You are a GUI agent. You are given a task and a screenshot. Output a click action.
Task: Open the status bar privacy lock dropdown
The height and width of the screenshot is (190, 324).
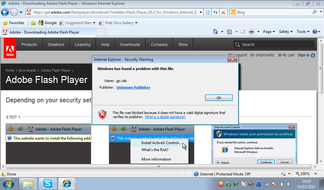[x=289, y=174]
